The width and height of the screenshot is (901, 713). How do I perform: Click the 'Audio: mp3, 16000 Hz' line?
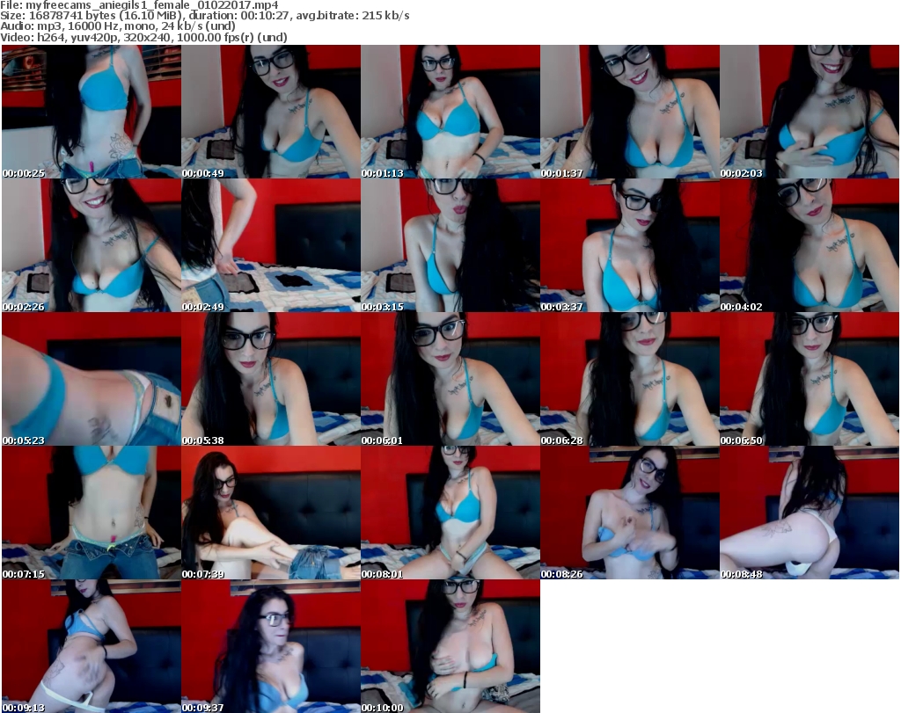[118, 26]
